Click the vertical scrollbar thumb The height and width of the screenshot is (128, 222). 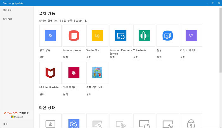221,40
